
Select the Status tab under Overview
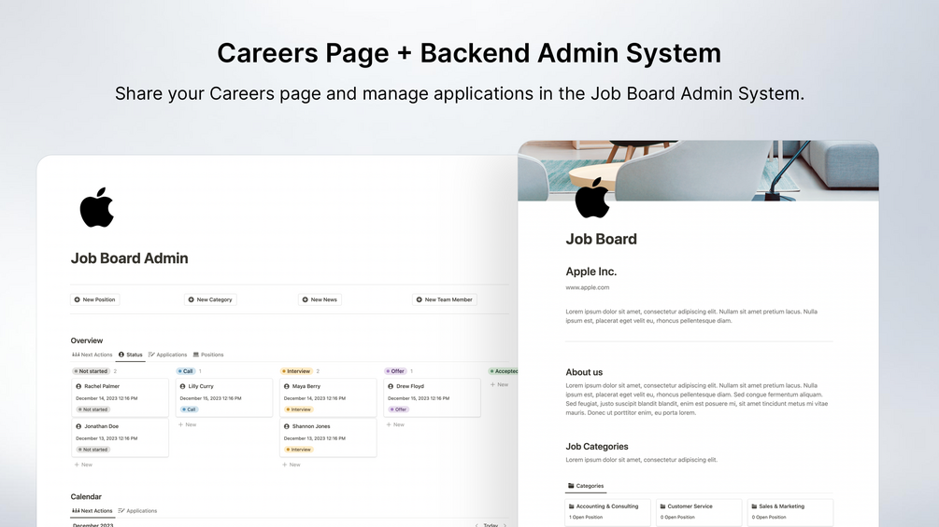coord(131,354)
